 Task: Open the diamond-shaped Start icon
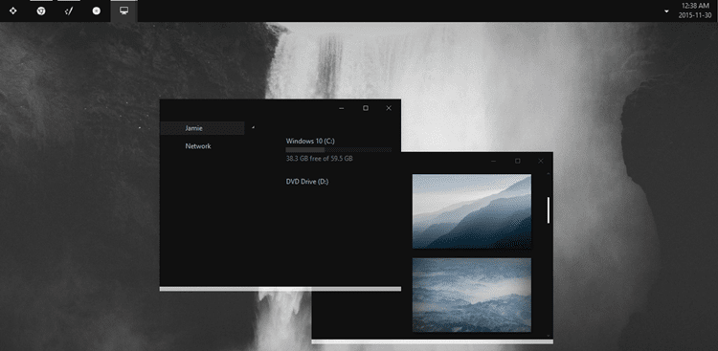[13, 11]
